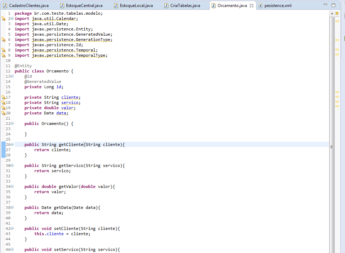Click the warning marker beside line 17
Viewport: 345px width, 253px height.
(3, 97)
